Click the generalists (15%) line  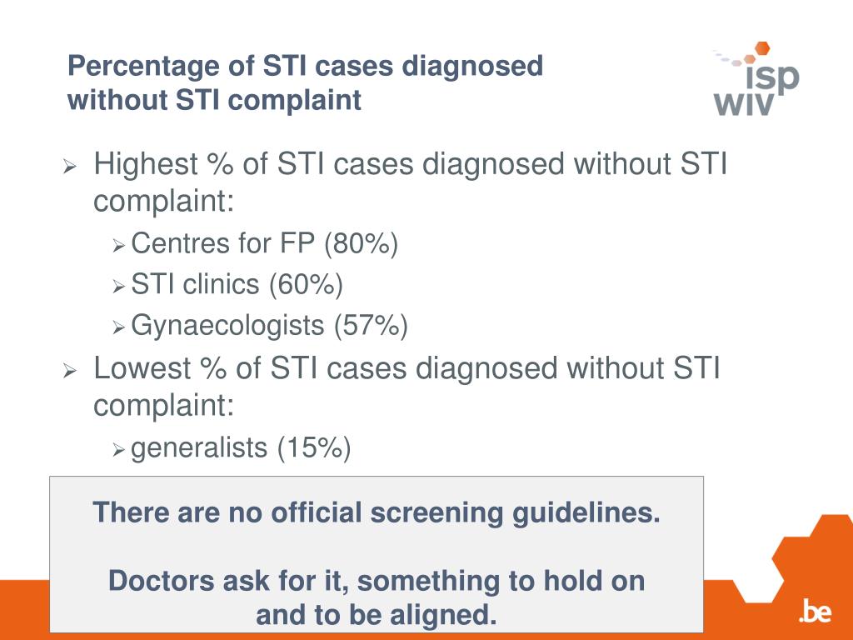241,447
